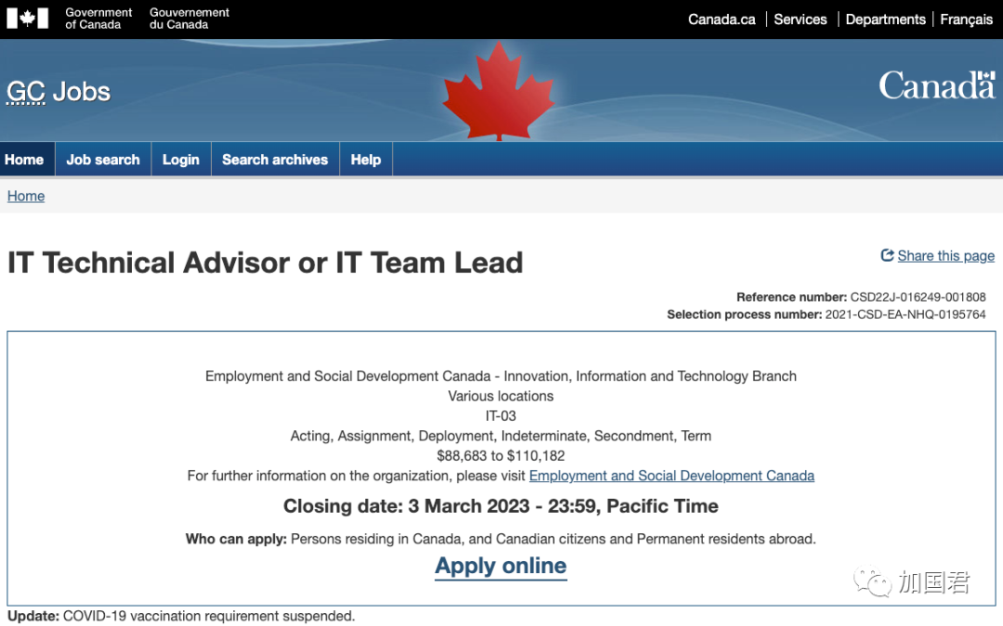Click the Canada.ca top link
This screenshot has height=626, width=1003.
click(722, 19)
